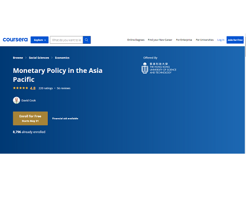Screen dimensions: 246x197
Task: Open Economics breadcrumb
Action: 62,58
